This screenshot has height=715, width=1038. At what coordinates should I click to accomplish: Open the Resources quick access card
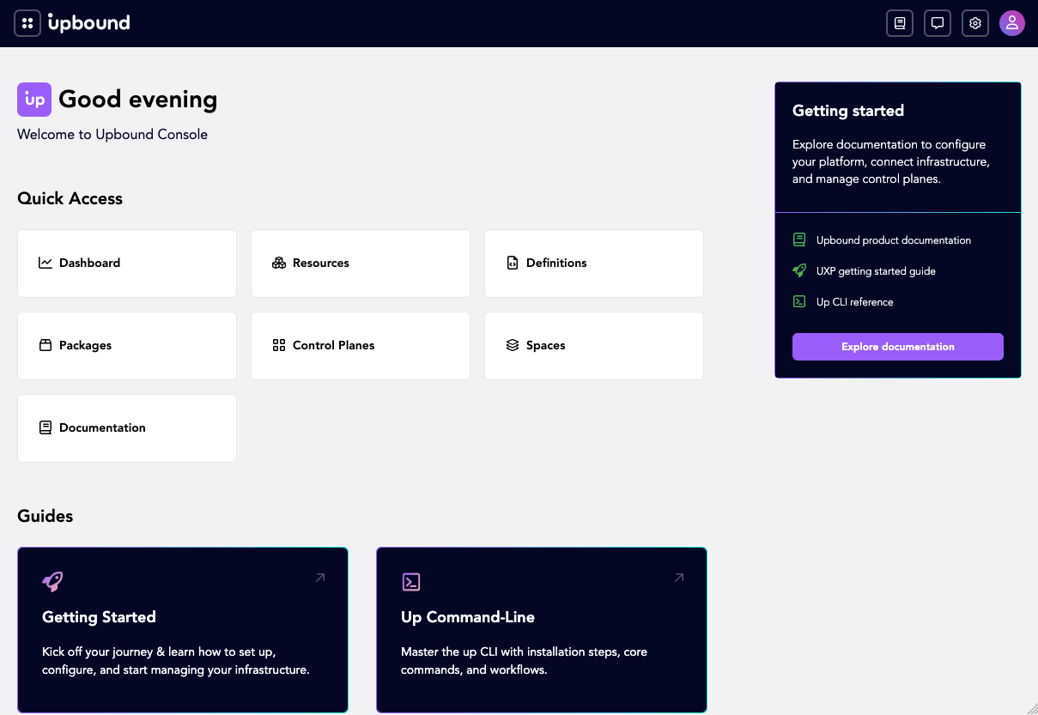pyautogui.click(x=361, y=264)
